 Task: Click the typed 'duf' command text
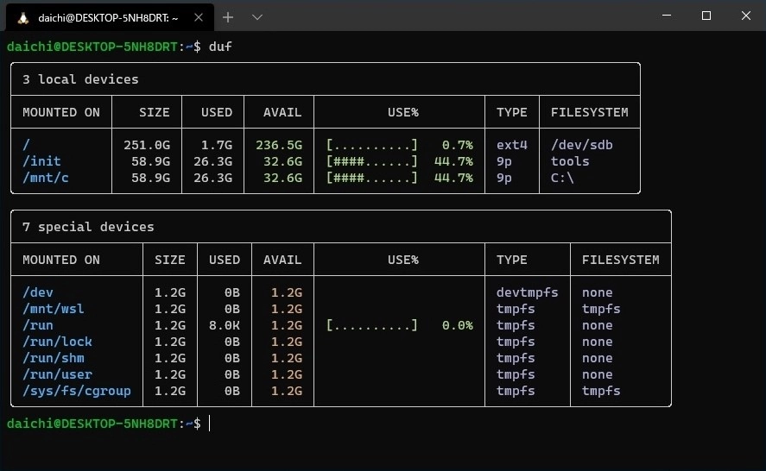click(220, 46)
